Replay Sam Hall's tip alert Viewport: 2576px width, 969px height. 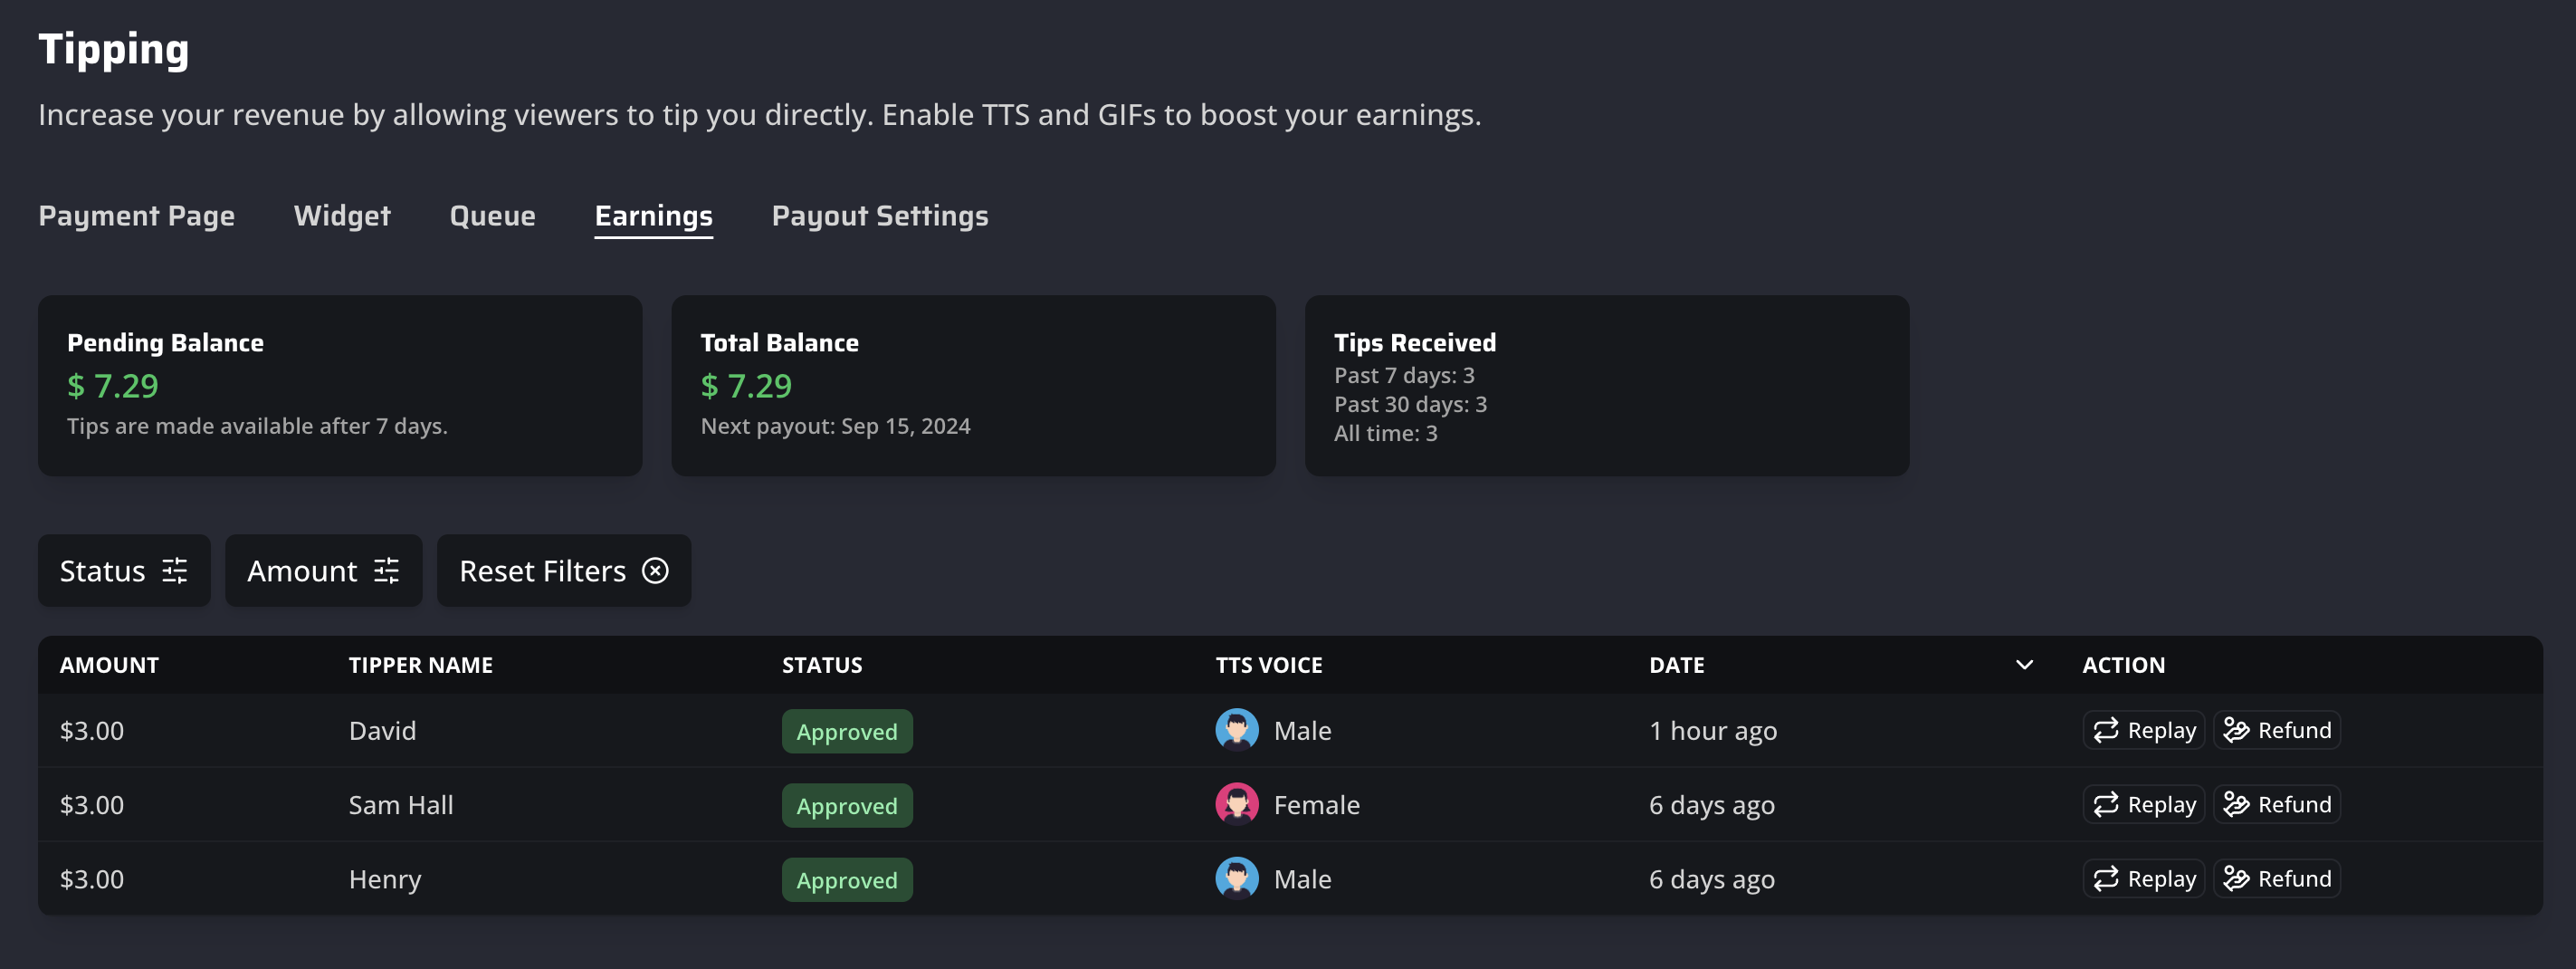[x=2144, y=805]
